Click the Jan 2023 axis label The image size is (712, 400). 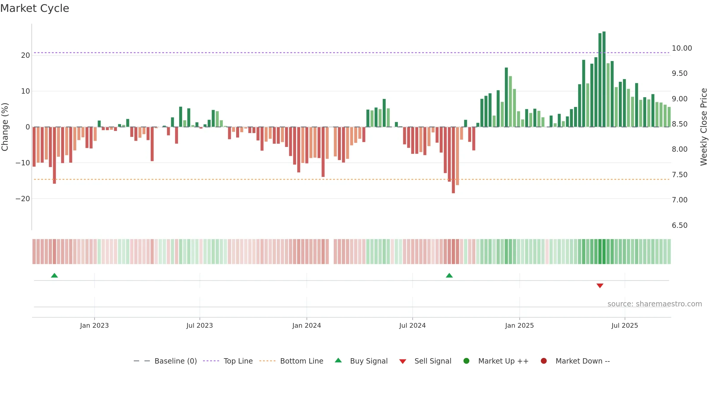(94, 326)
